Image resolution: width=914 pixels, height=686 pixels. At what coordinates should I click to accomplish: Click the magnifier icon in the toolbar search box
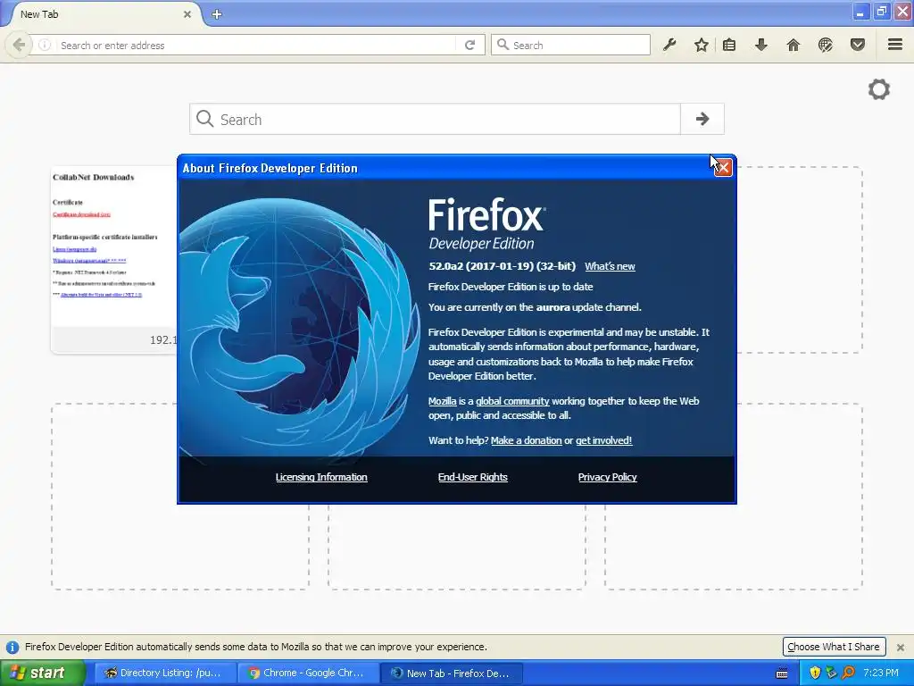point(503,45)
